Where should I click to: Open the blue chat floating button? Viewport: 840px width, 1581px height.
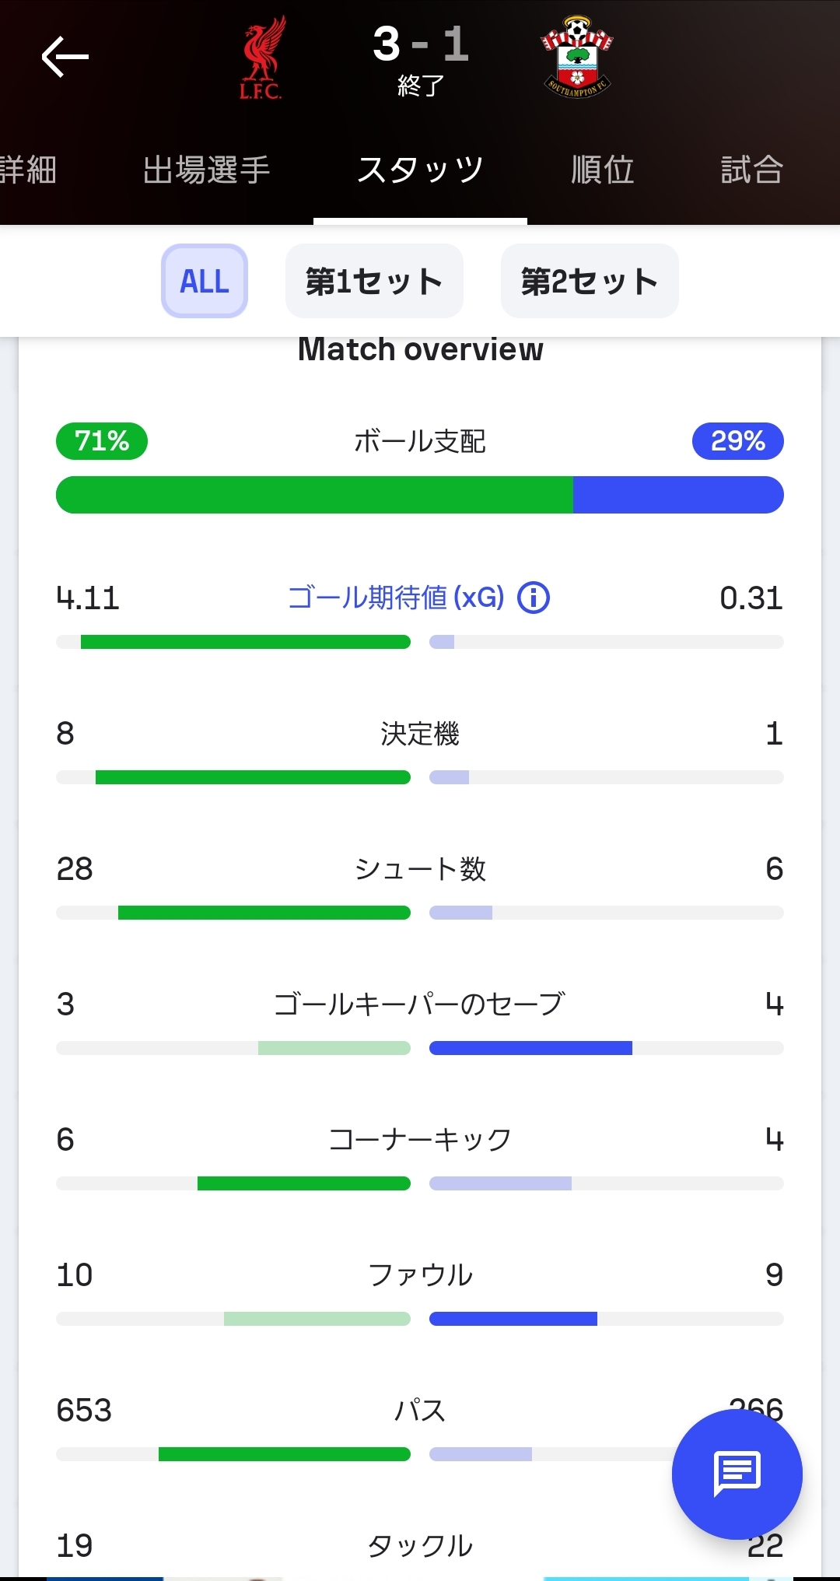[x=737, y=1474]
